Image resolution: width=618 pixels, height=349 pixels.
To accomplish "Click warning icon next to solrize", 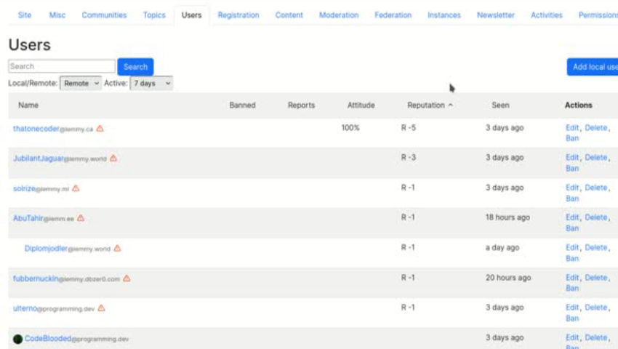I will coord(76,188).
